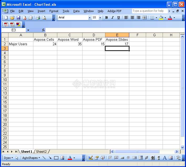Open the Format menu

pyautogui.click(x=54, y=11)
